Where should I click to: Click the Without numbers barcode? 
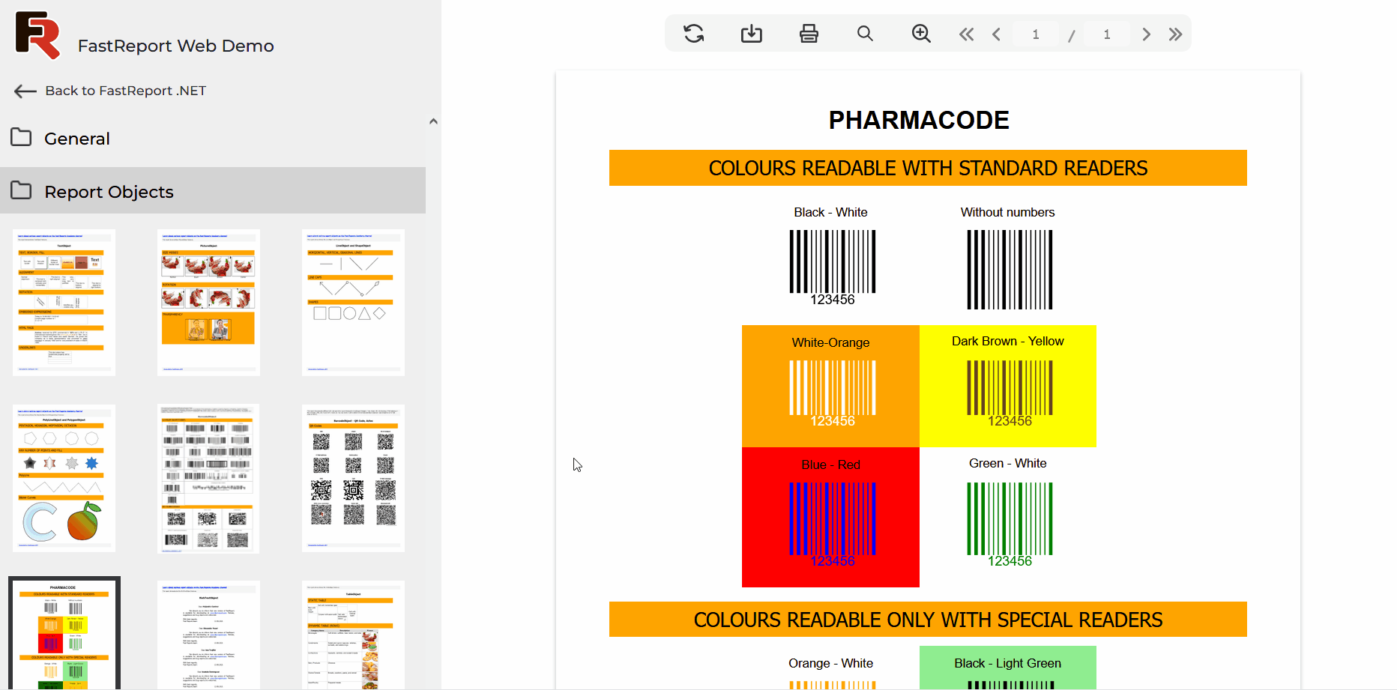(1010, 270)
